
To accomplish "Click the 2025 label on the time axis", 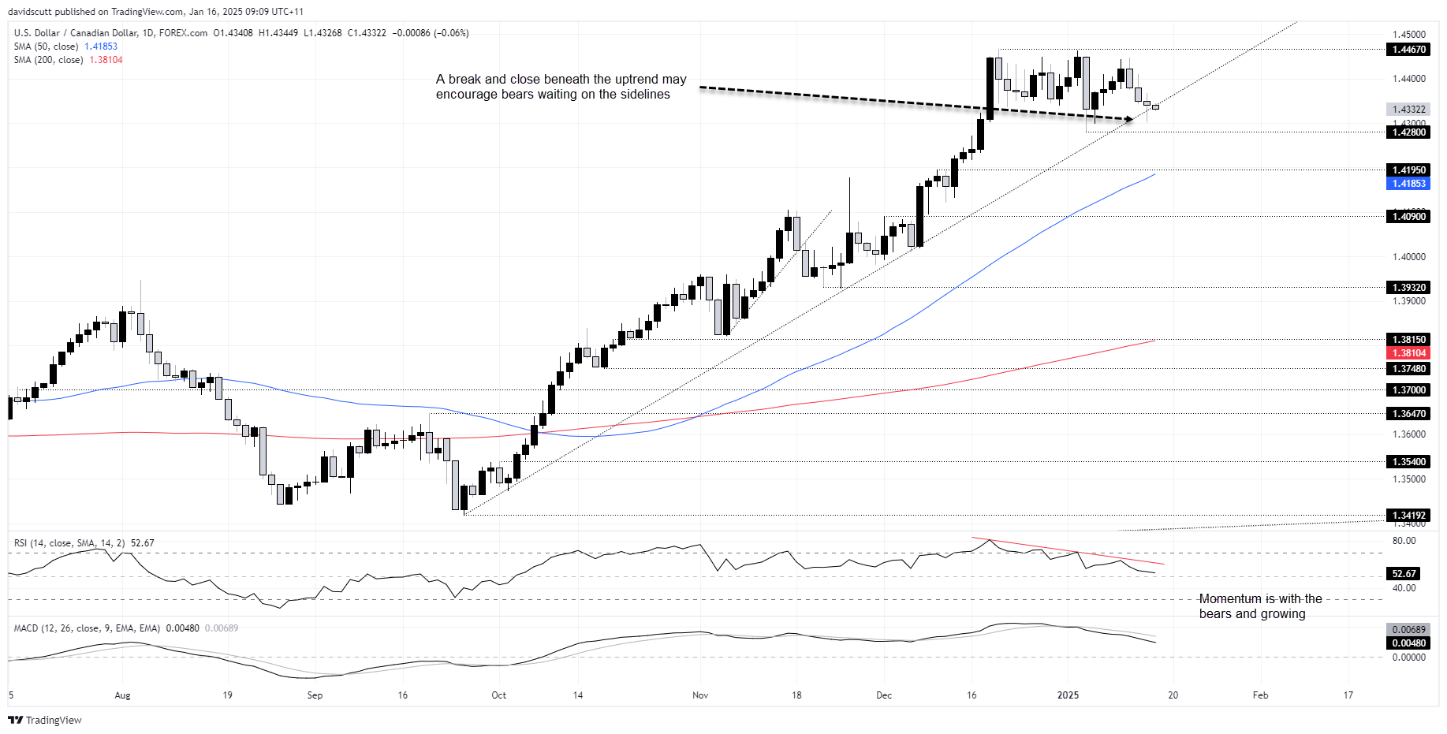I will pyautogui.click(x=1068, y=695).
